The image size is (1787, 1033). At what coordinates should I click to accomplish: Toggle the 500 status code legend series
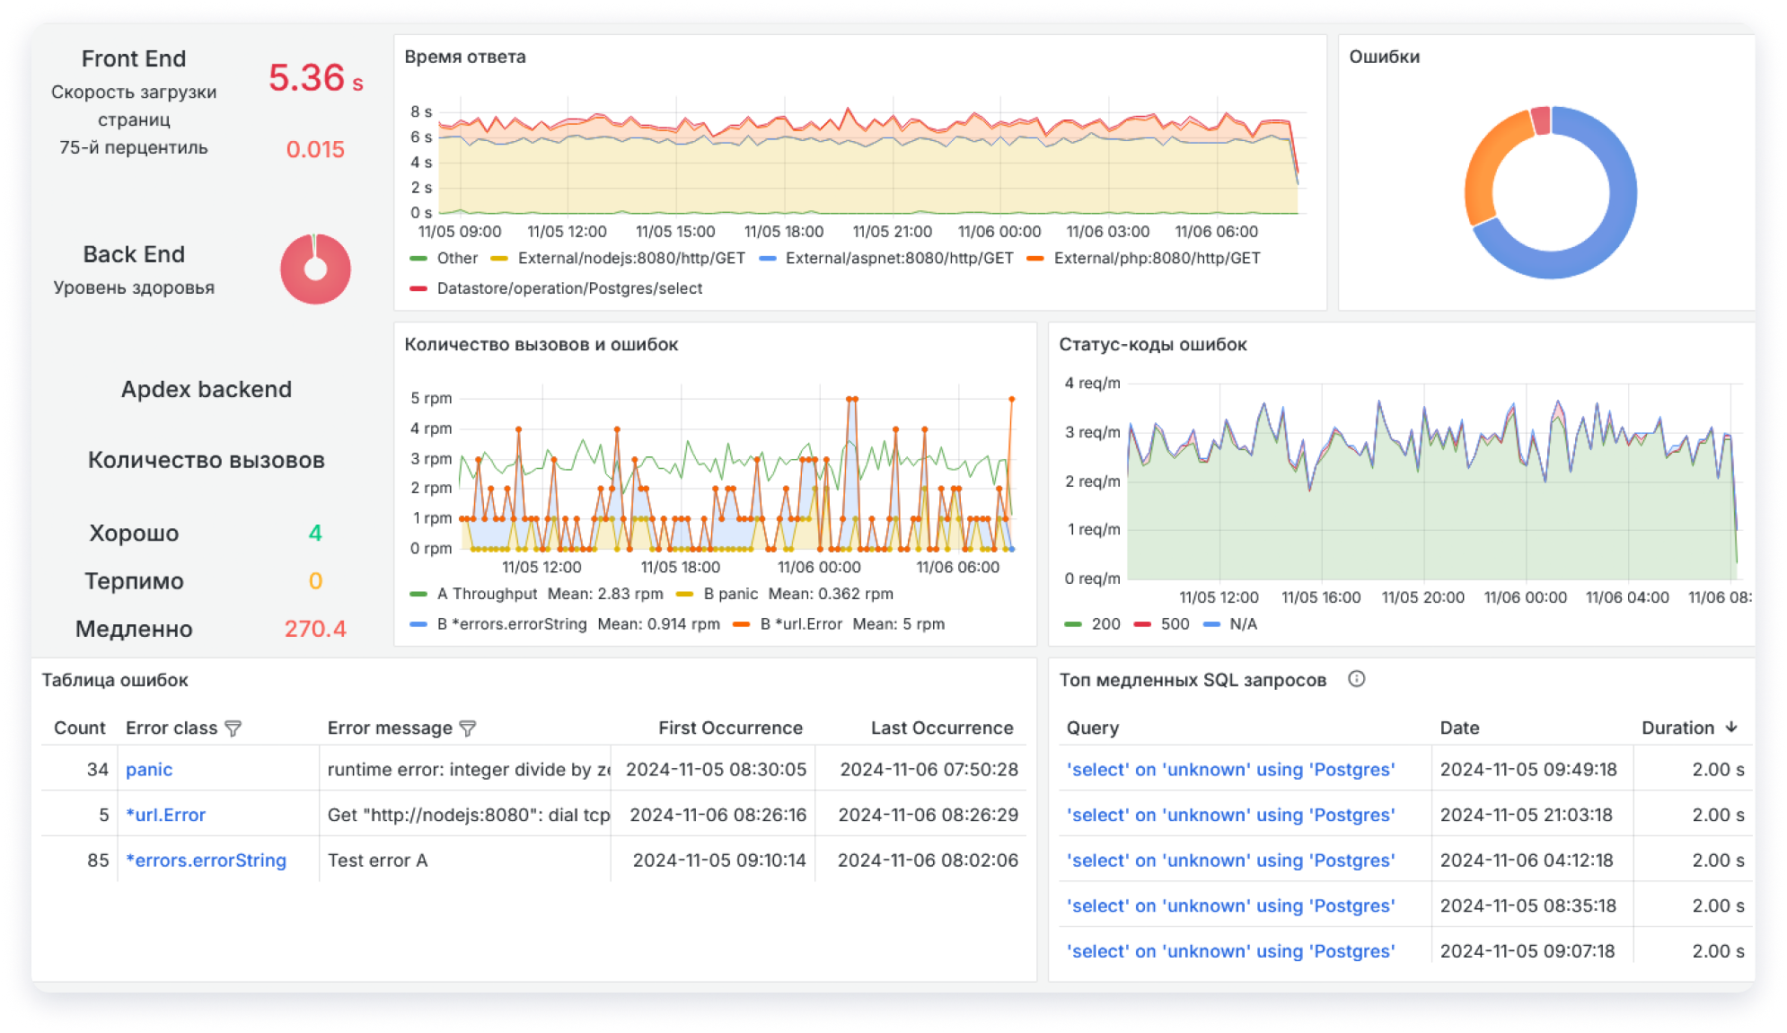pos(1174,624)
